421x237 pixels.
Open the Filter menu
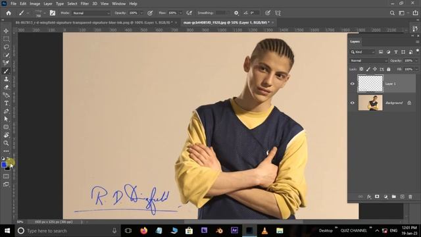click(85, 4)
